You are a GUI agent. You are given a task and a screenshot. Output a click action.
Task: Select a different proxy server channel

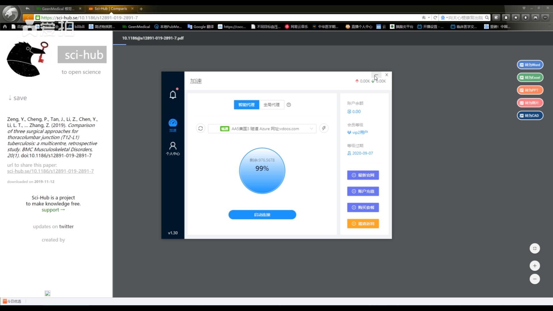point(311,128)
